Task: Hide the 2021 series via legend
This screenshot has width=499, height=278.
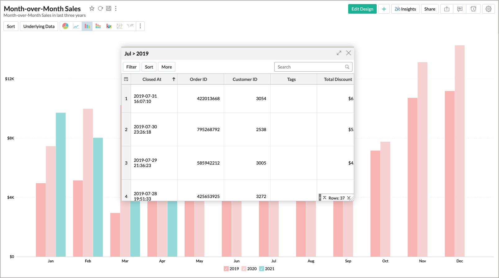Action: point(262,269)
